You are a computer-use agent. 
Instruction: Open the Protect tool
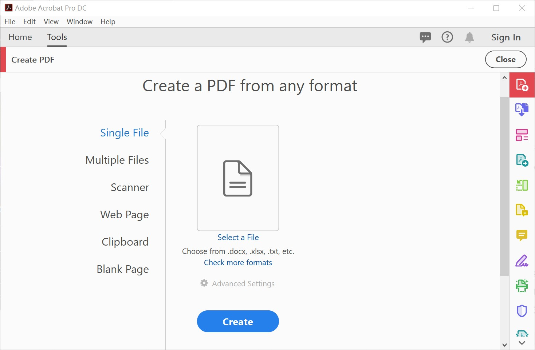522,310
